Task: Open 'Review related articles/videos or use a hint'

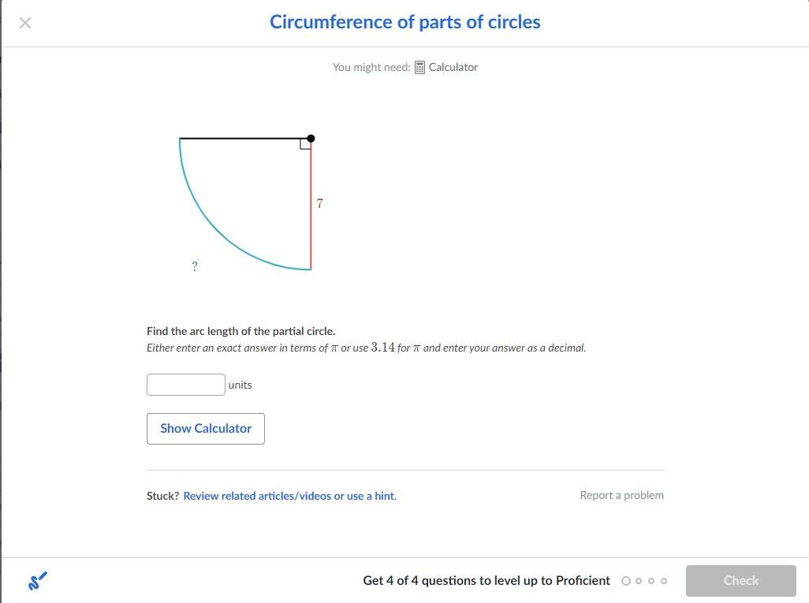Action: click(289, 496)
